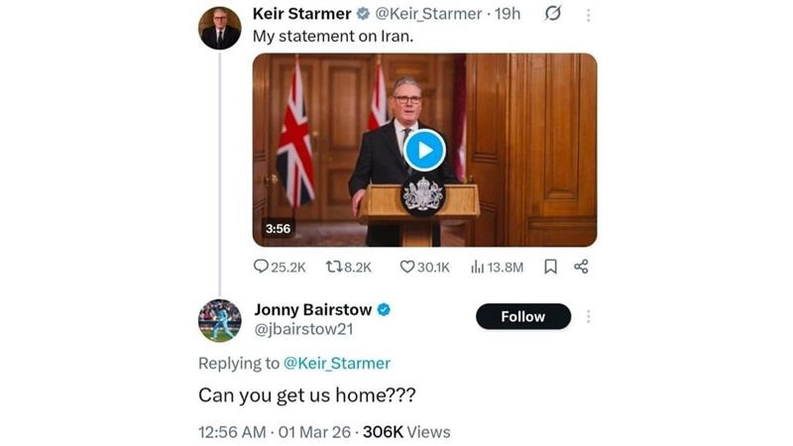Image resolution: width=793 pixels, height=446 pixels.
Task: Open Keir Starmer's profile picture
Action: pos(219,28)
